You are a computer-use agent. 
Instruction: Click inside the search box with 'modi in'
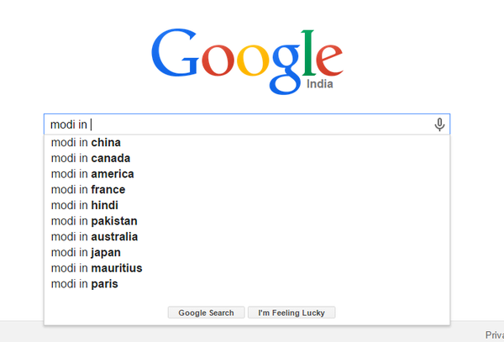click(247, 124)
